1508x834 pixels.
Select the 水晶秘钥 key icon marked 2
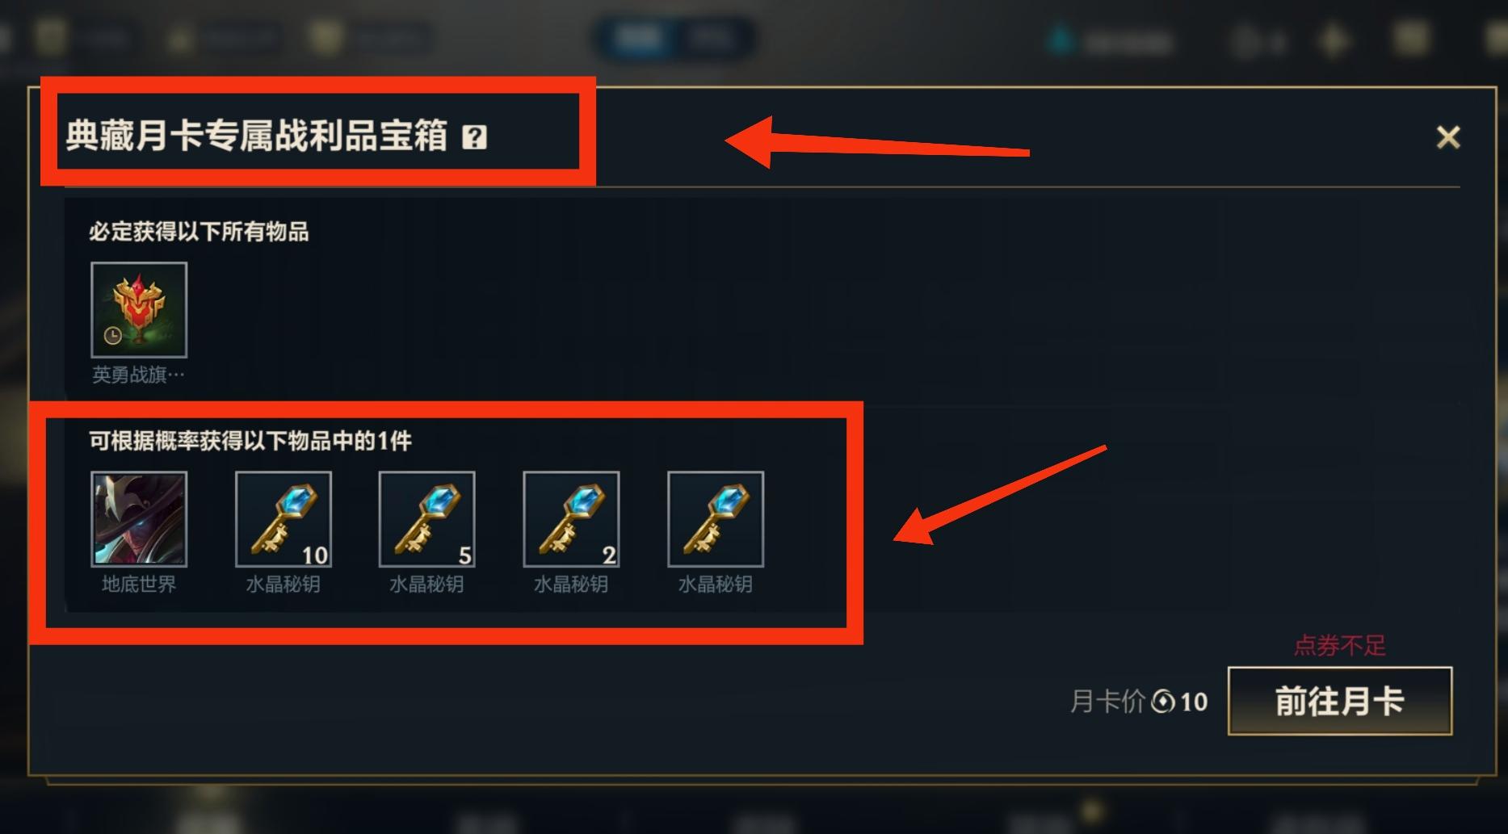(x=571, y=519)
